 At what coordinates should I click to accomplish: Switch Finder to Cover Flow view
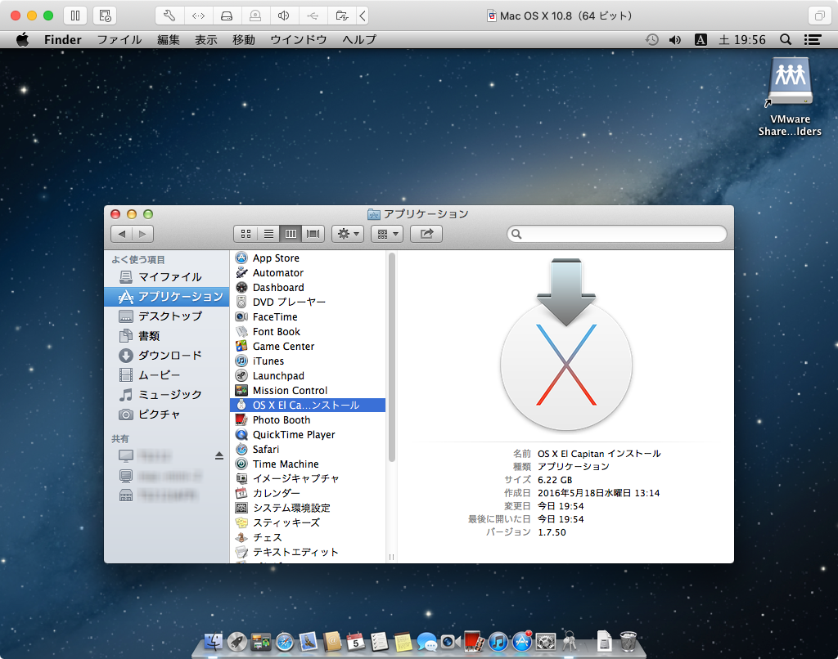pyautogui.click(x=313, y=234)
